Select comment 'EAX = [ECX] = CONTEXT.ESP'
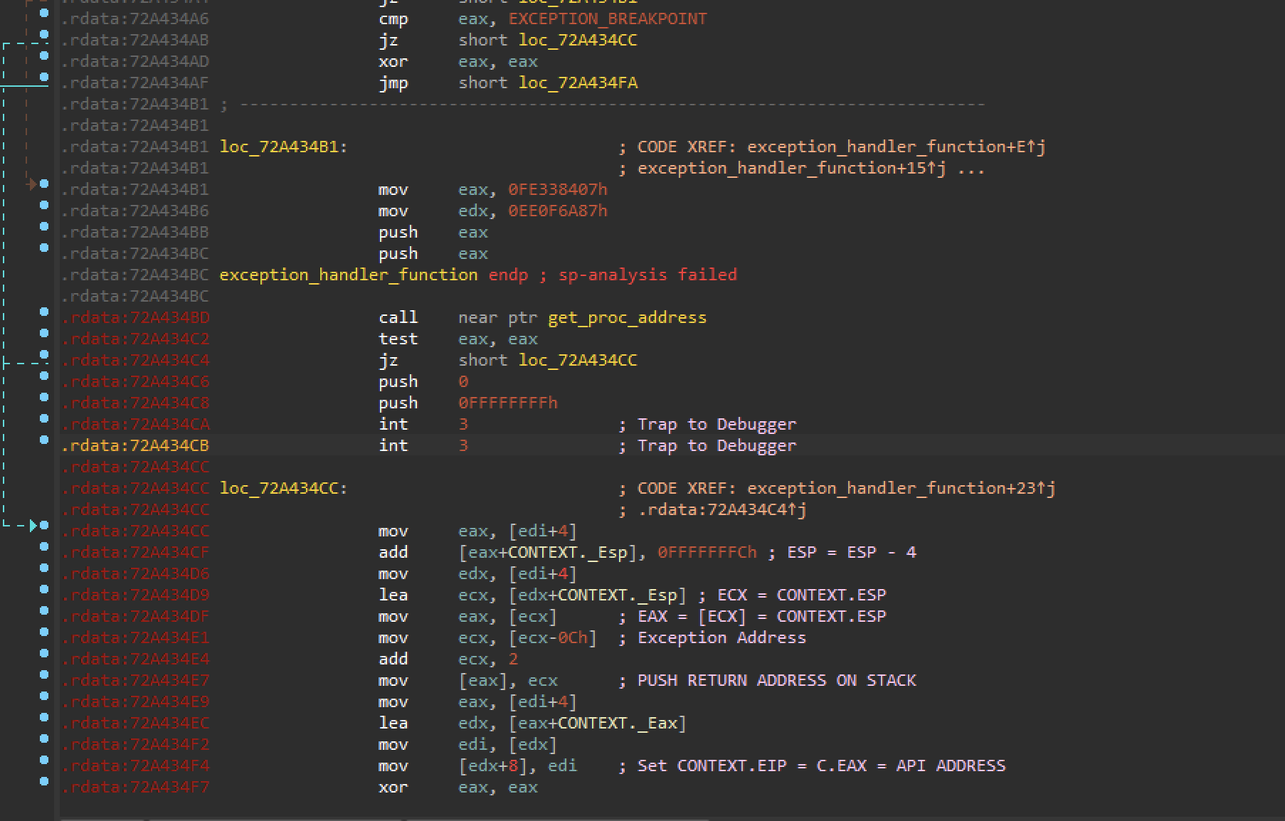This screenshot has width=1285, height=821. point(762,617)
